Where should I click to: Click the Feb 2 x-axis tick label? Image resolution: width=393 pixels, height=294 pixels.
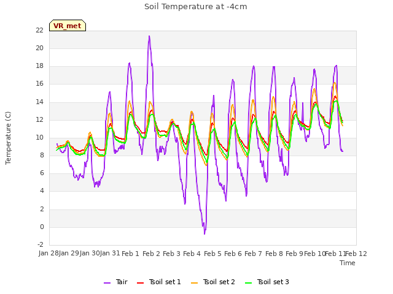[151, 254]
